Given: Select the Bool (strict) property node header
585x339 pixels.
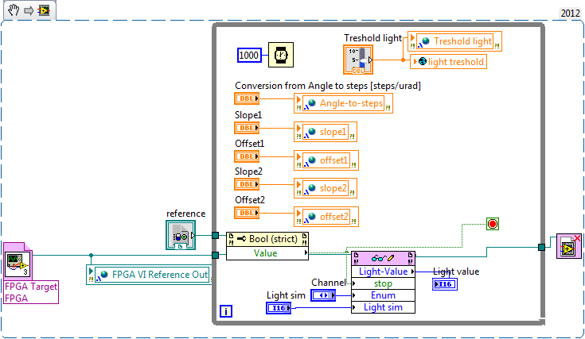Looking at the screenshot, I should click(x=267, y=239).
